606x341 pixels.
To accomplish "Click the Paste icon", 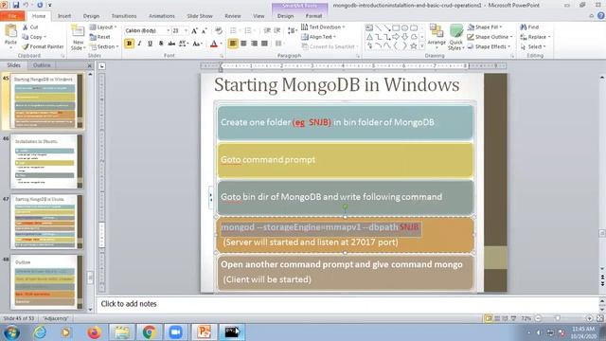I will pos(10,31).
